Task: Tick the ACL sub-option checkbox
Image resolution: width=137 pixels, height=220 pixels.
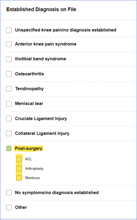Action: 19,159
